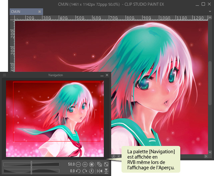Click the zoom value 50.0 field
Viewport: 214px width, 176px height.
[71, 164]
